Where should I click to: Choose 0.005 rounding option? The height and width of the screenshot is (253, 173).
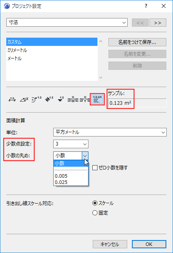coord(71,176)
